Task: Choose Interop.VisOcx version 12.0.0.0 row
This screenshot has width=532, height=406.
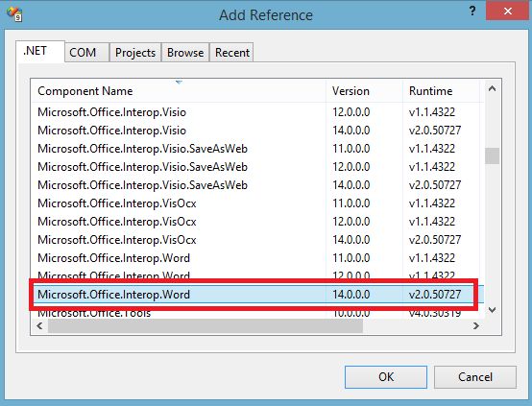Action: pos(257,222)
